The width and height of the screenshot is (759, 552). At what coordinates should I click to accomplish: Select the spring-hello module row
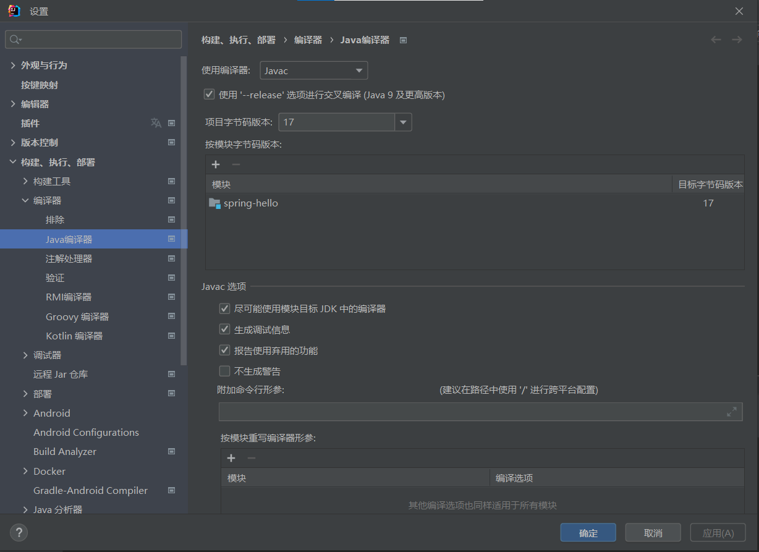point(475,203)
